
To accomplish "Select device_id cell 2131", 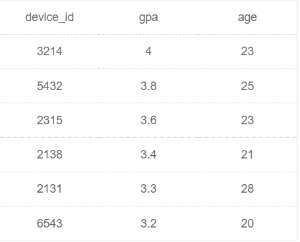I will [x=49, y=189].
